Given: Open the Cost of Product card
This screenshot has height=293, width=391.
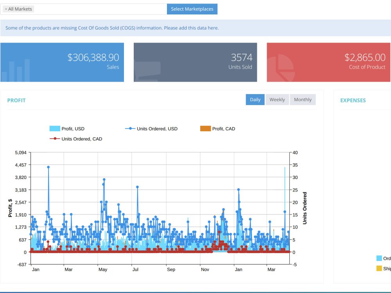Looking at the screenshot, I should click(328, 62).
